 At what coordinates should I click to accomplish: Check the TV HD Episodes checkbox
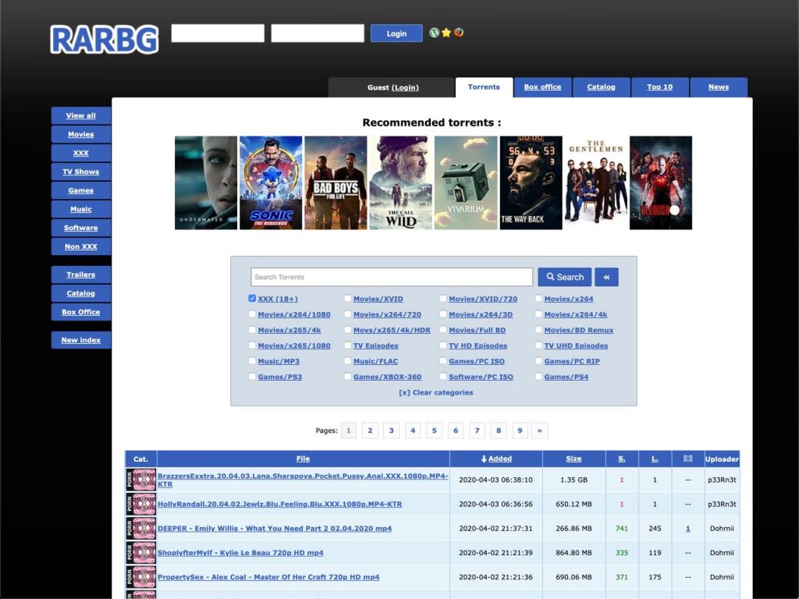[443, 346]
